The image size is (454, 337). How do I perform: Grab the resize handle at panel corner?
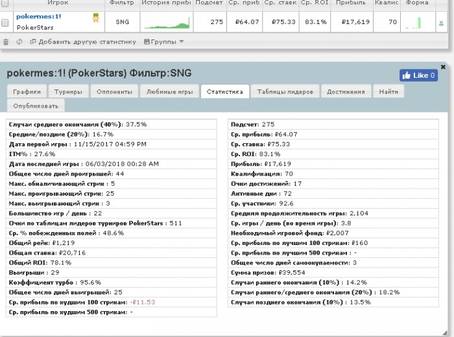coord(445,333)
